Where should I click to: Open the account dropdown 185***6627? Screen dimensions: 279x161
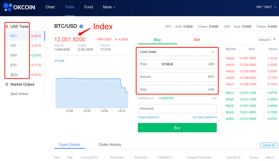pyautogui.click(x=266, y=7)
